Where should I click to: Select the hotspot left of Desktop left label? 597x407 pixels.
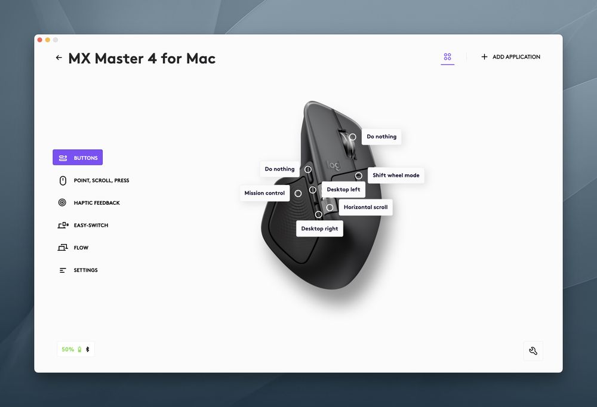[313, 190]
